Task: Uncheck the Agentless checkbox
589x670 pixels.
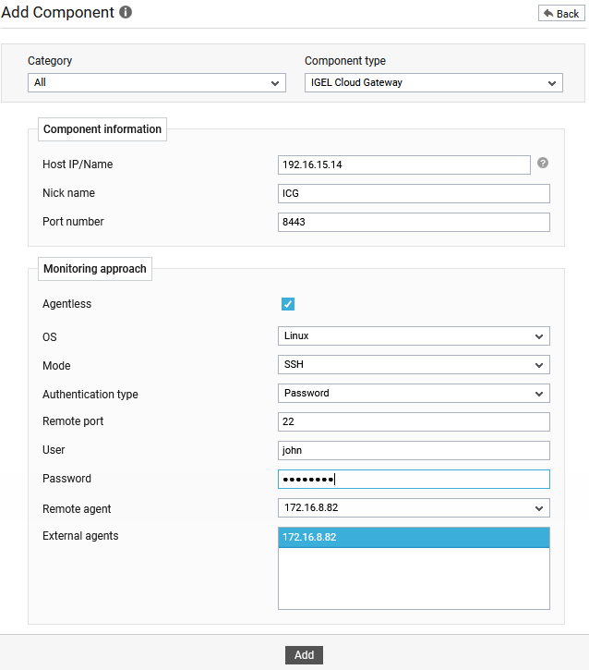Action: (288, 304)
